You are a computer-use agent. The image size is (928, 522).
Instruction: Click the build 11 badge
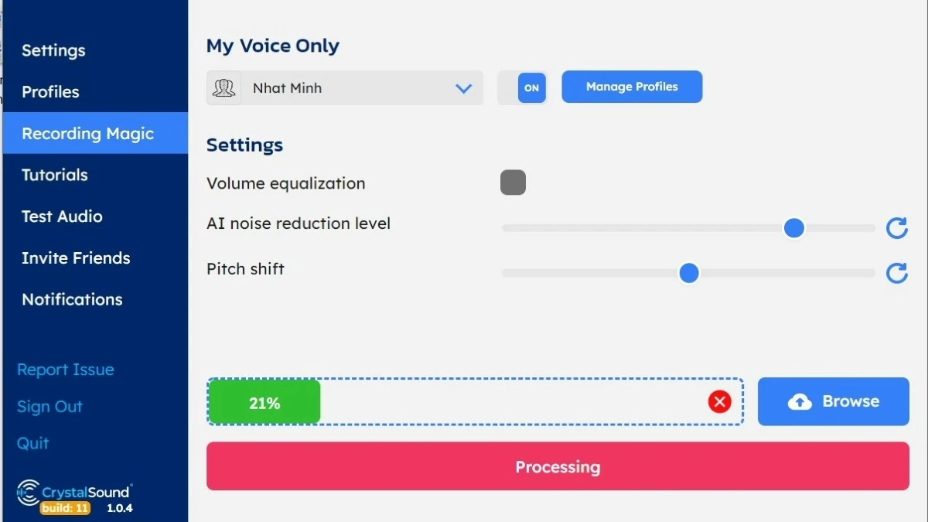coord(66,508)
